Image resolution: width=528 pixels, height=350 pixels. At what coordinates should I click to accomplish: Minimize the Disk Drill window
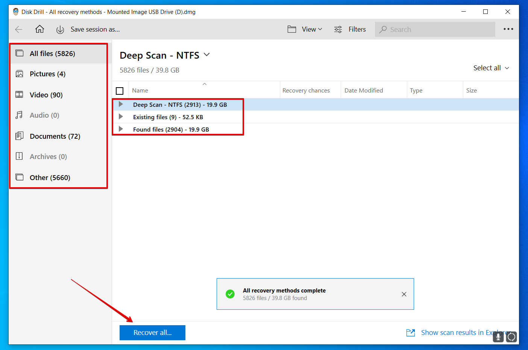pyautogui.click(x=464, y=12)
